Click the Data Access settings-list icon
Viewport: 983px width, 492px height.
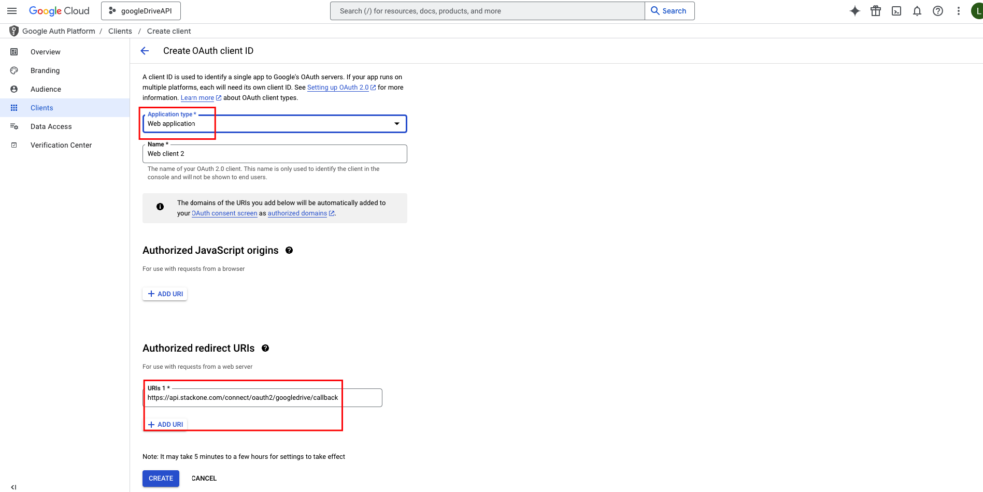point(14,126)
